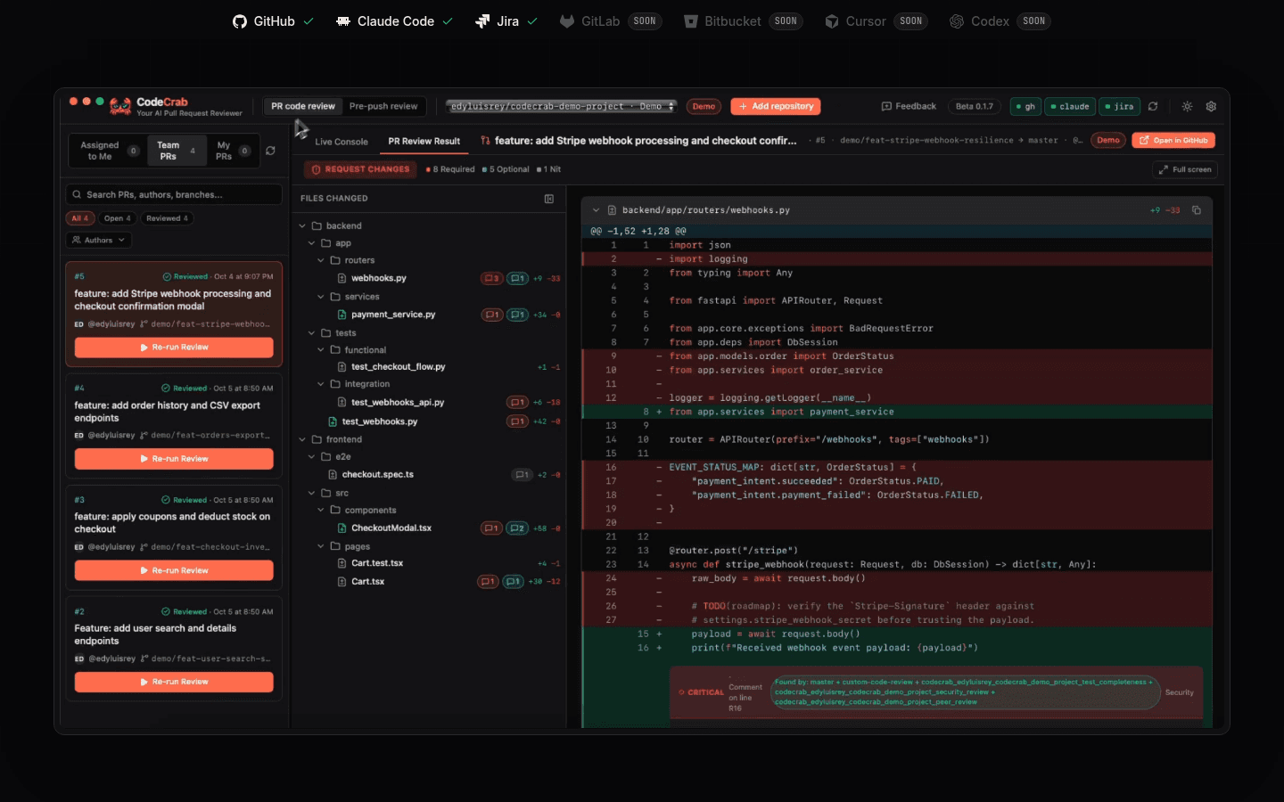
Task: Switch to Pre-push review mode
Action: click(x=383, y=106)
